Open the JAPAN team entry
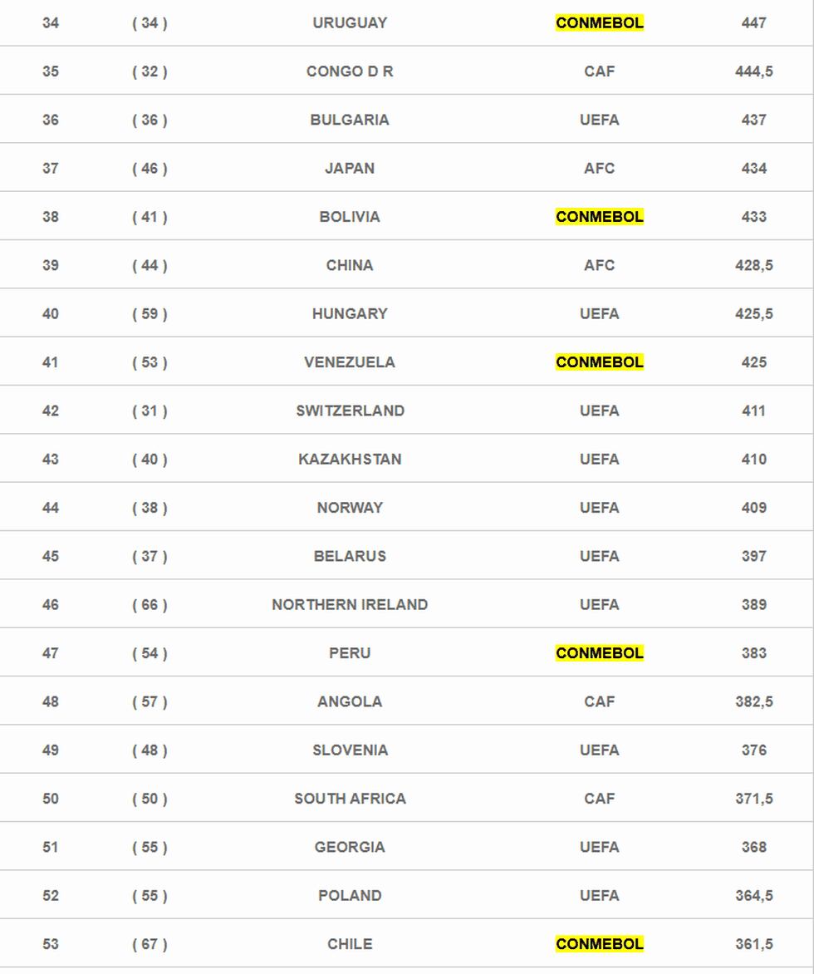The image size is (814, 974). tap(350, 169)
